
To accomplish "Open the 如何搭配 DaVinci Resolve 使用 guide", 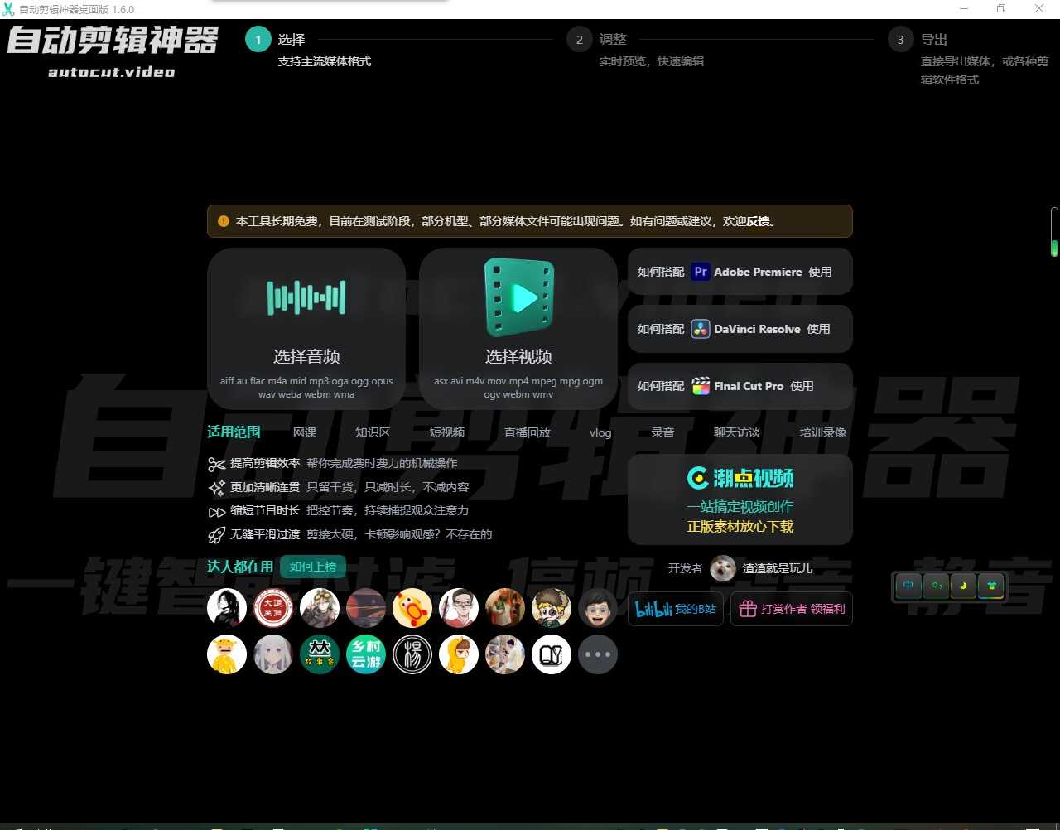I will (740, 329).
